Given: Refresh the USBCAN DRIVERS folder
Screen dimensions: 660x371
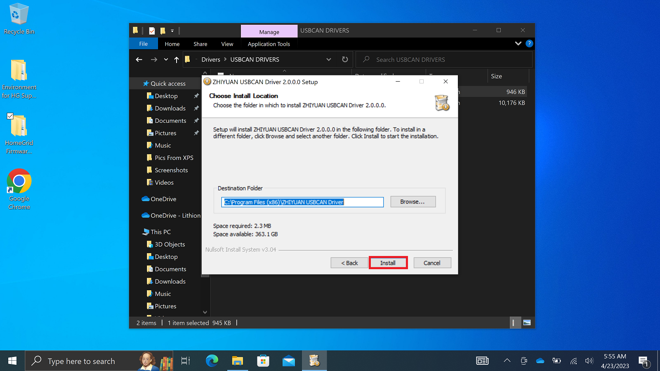Looking at the screenshot, I should pos(345,59).
